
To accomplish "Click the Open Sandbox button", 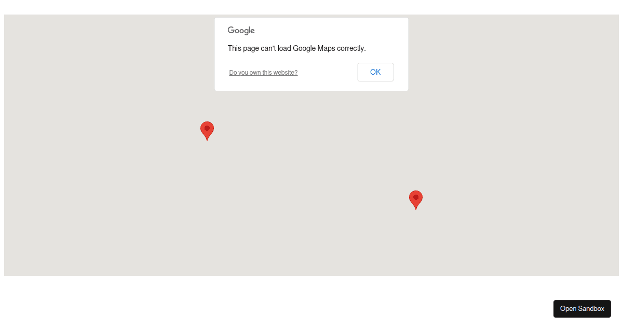I will point(582,309).
